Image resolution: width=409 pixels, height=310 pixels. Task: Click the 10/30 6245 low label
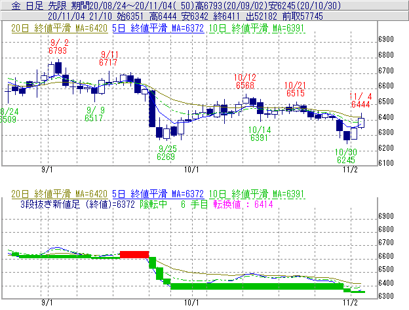346,156
